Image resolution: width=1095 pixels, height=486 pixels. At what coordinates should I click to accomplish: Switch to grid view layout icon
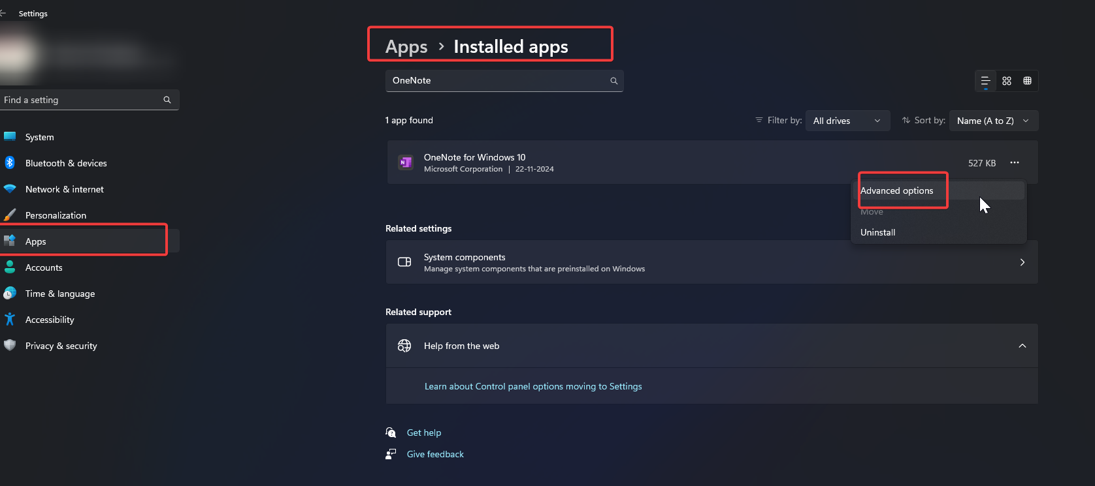[1007, 81]
